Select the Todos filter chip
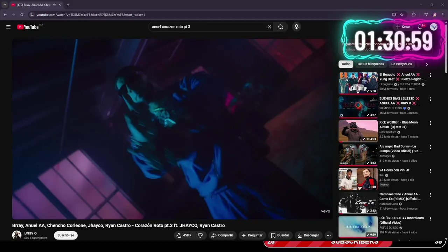The image size is (448, 252). (346, 64)
